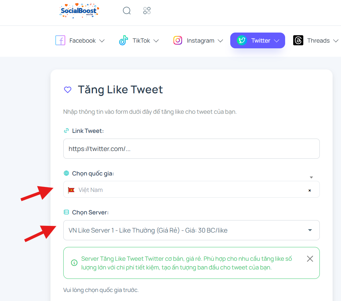Click the TikTok logo icon
The image size is (341, 301).
click(x=124, y=40)
